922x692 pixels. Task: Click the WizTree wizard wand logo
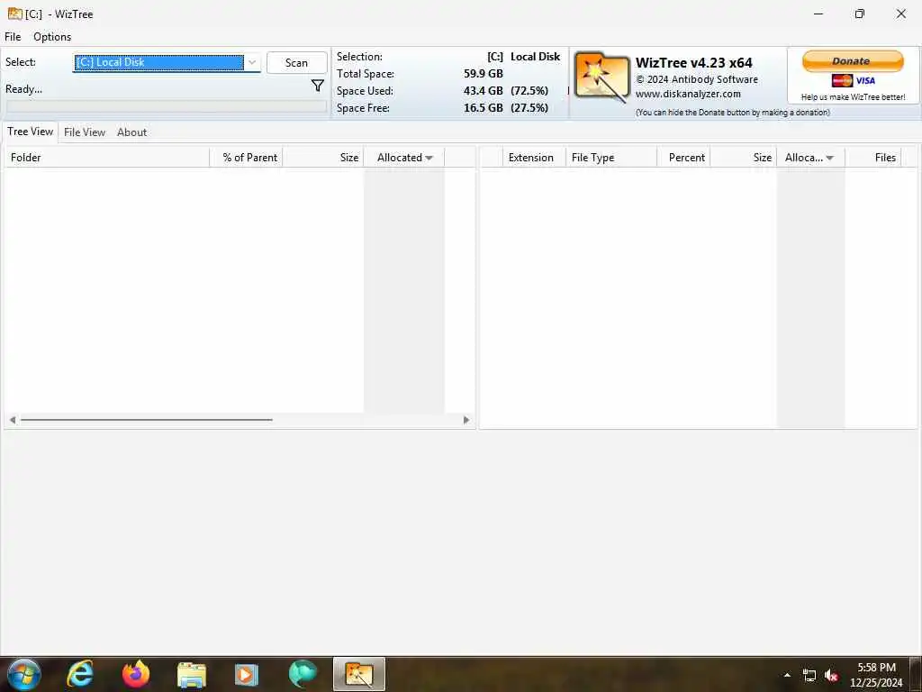601,77
